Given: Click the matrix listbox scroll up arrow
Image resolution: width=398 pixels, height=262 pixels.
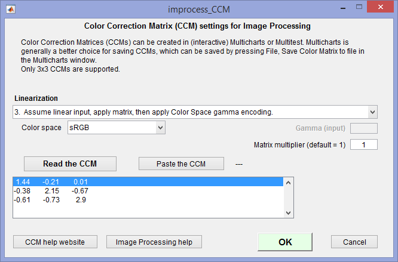Looking at the screenshot, I should coord(289,183).
